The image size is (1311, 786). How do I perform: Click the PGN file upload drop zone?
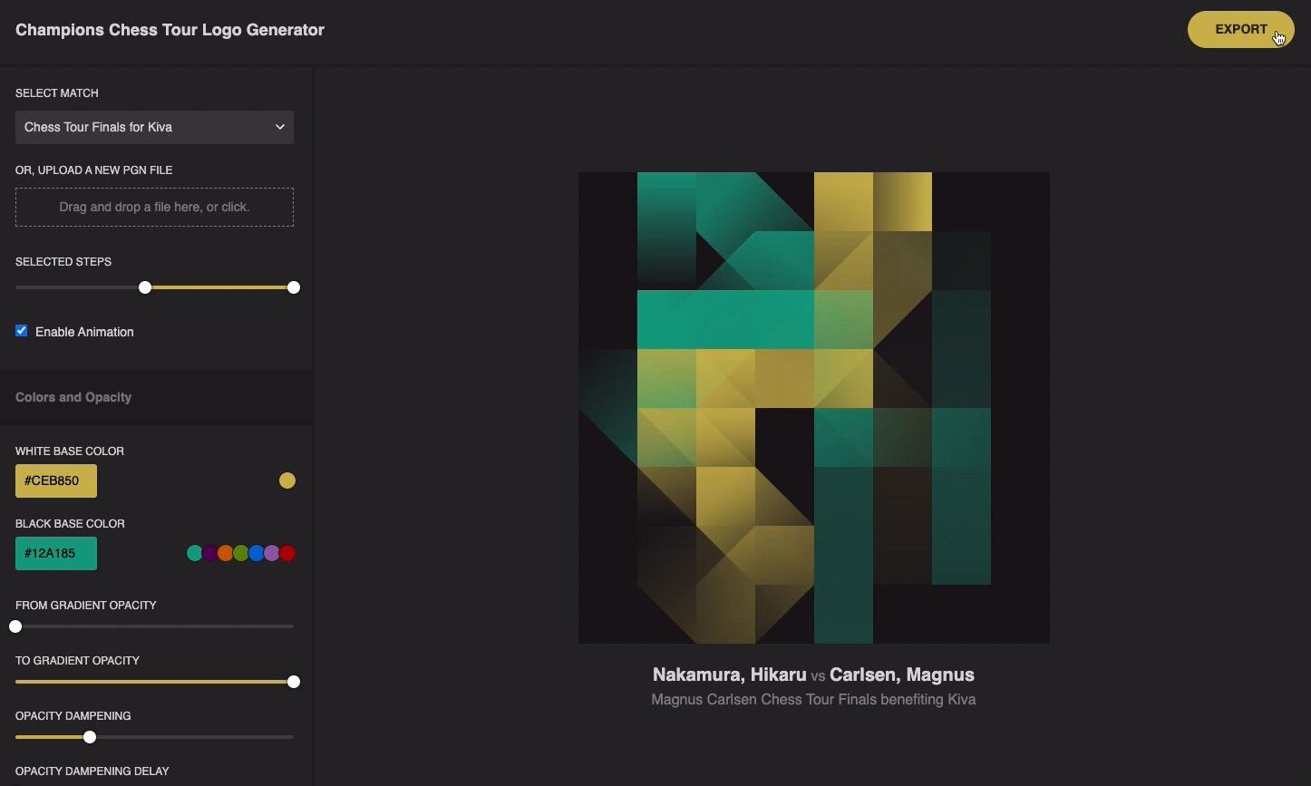click(154, 207)
